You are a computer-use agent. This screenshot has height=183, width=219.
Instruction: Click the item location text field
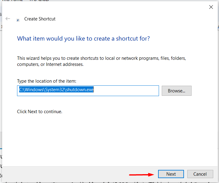(88, 91)
